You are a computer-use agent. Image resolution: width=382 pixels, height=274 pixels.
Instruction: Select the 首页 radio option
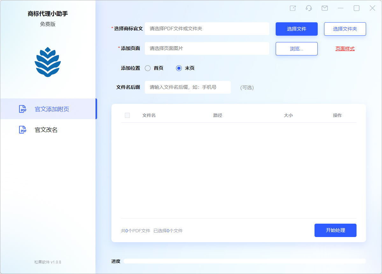(148, 68)
